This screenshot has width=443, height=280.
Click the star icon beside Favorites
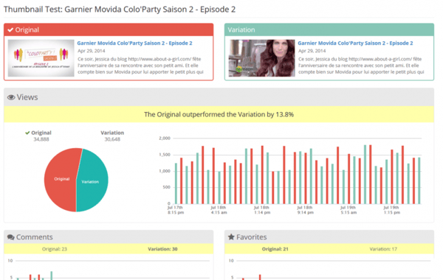[x=231, y=237]
